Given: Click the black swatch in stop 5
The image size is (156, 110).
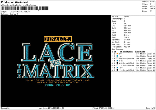Looking at the screenshot, I should click(117, 63).
